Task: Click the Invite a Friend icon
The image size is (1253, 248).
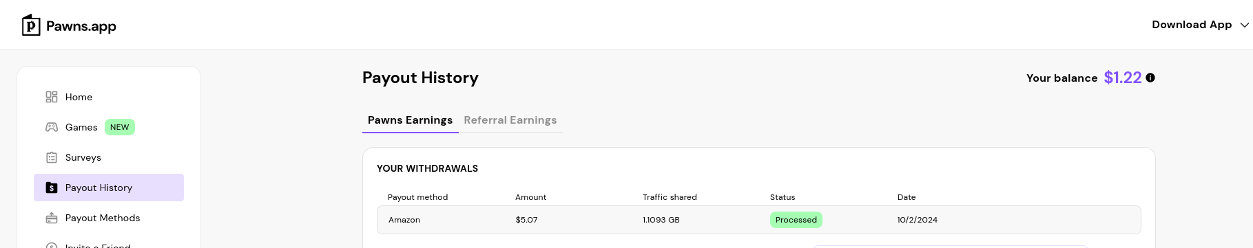Action: (x=52, y=245)
